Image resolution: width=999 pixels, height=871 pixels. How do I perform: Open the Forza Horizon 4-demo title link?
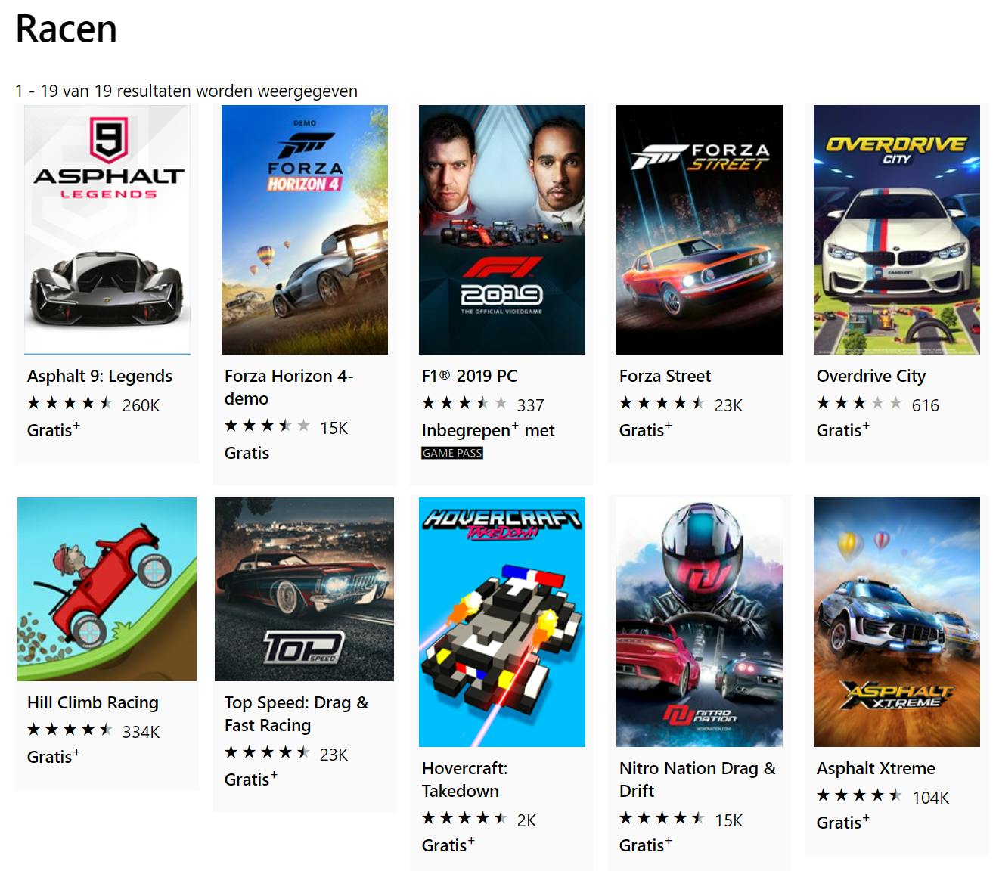pyautogui.click(x=289, y=387)
